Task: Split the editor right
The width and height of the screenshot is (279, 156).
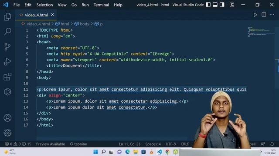Action: pos(264,15)
